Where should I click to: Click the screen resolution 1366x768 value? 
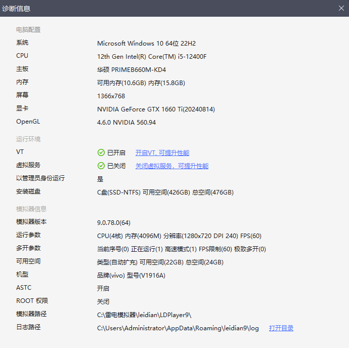111,96
